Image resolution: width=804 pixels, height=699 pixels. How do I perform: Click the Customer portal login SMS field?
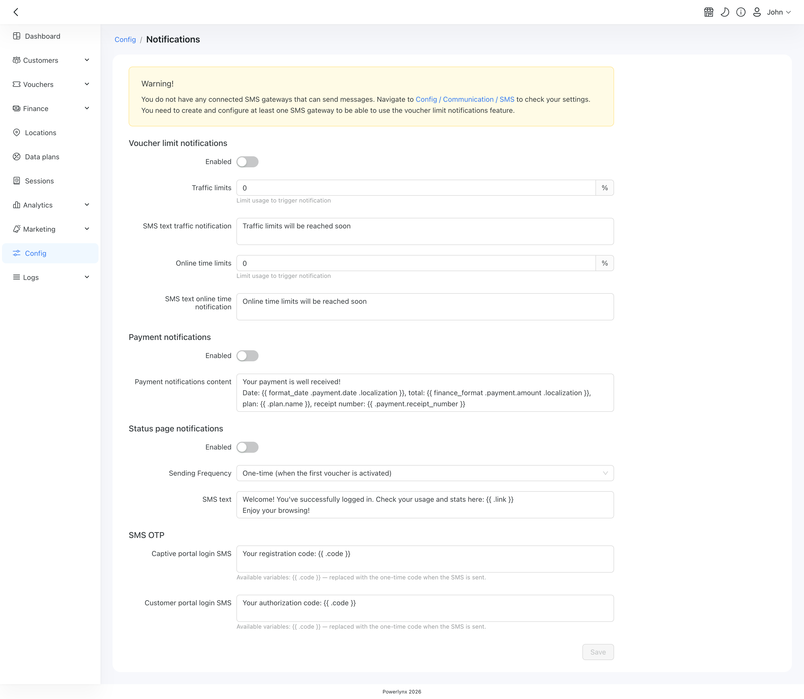pos(425,608)
